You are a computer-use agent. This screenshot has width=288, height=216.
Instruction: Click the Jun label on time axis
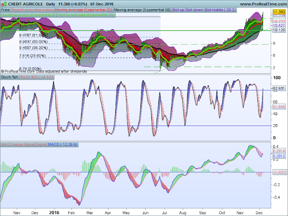click(145, 213)
